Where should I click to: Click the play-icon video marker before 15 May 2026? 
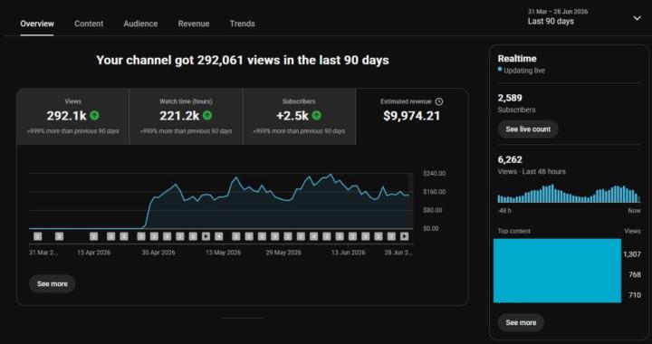[x=206, y=236]
